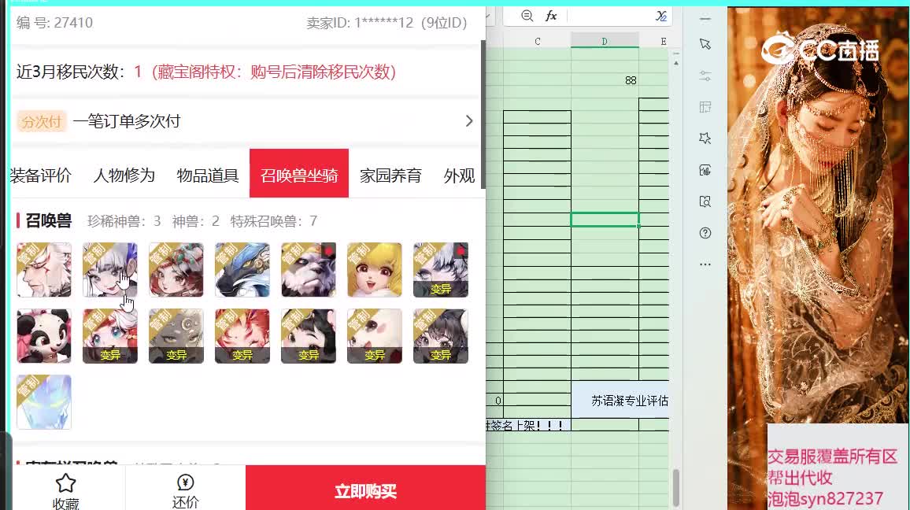
Task: Click the formula bar input field
Action: point(609,16)
